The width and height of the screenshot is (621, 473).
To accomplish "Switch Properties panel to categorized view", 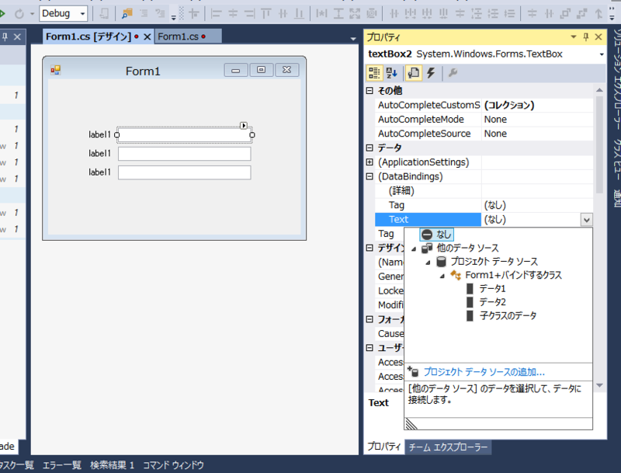I will click(376, 72).
